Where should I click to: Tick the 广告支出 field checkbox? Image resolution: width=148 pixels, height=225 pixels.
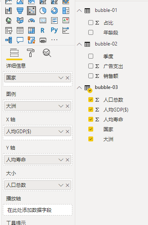[x=91, y=66]
